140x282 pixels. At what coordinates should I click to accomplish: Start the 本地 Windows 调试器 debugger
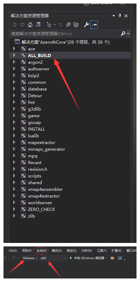(87, 258)
